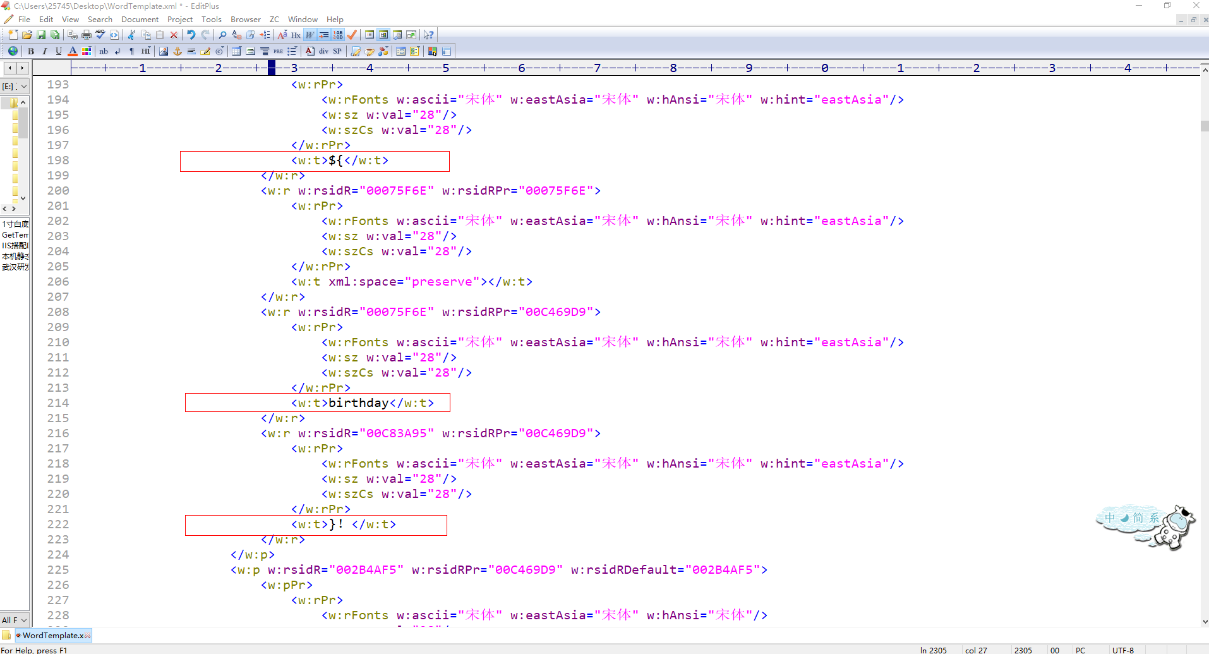The image size is (1209, 654).
Task: Click the Print icon
Action: (87, 35)
